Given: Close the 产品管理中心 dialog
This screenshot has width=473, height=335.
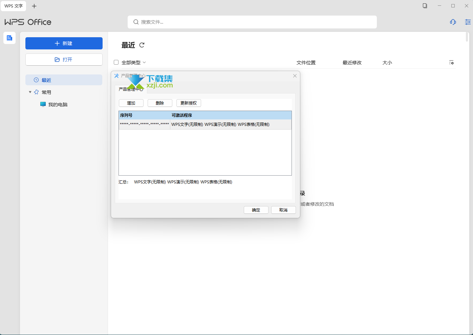Looking at the screenshot, I should click(x=295, y=76).
